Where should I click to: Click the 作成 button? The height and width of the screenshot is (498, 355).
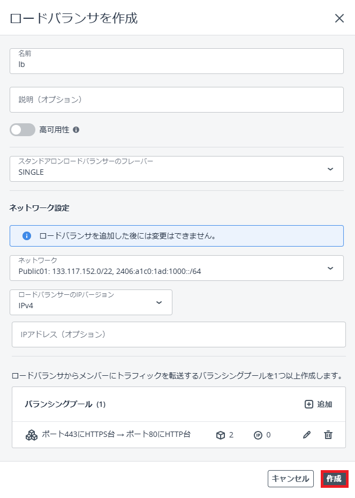point(334,479)
